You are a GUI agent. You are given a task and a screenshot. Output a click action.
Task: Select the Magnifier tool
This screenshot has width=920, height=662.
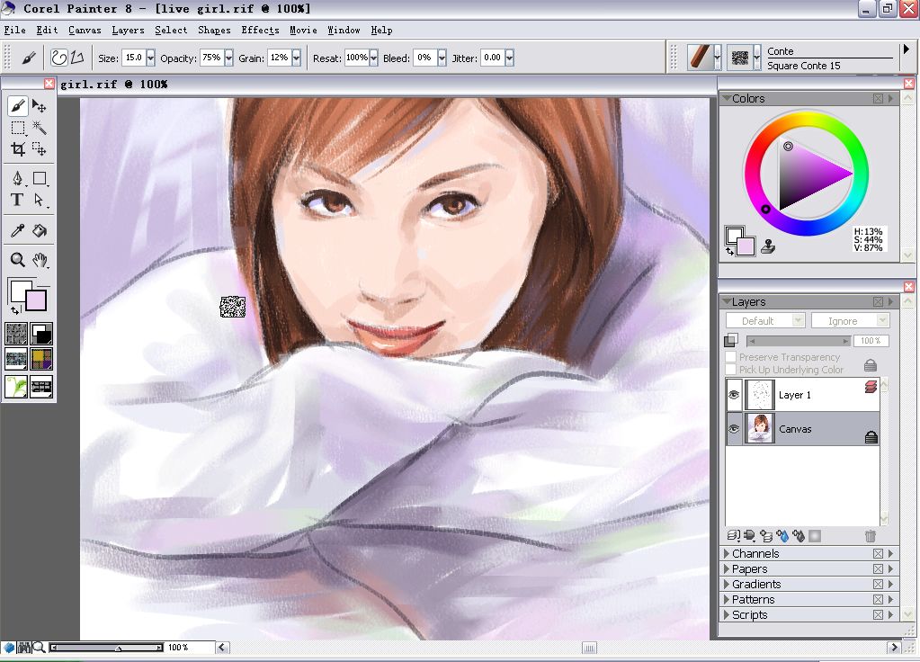pyautogui.click(x=18, y=260)
